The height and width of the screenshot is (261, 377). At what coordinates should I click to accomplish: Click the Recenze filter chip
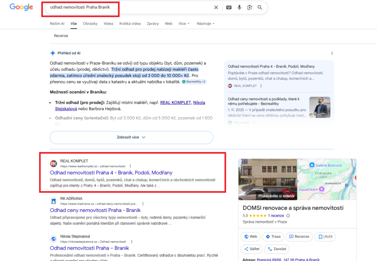[x=61, y=36]
